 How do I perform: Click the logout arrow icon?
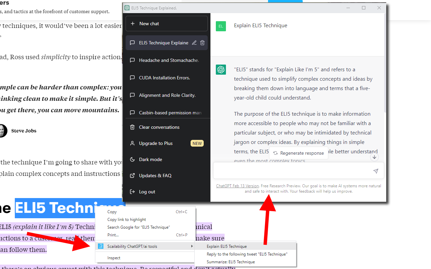pos(132,192)
